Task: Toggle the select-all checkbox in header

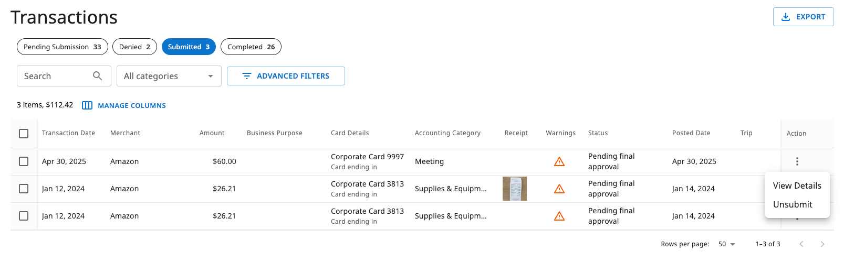Action: tap(24, 134)
